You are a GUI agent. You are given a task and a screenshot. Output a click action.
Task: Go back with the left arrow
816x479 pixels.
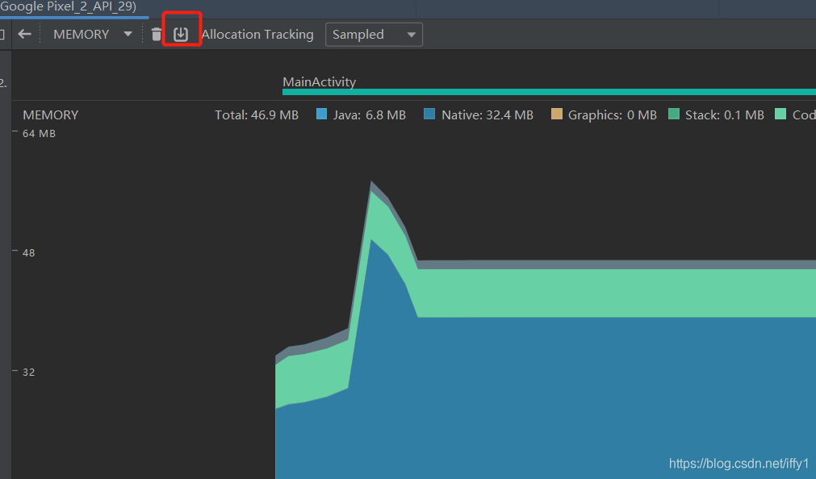(x=24, y=35)
